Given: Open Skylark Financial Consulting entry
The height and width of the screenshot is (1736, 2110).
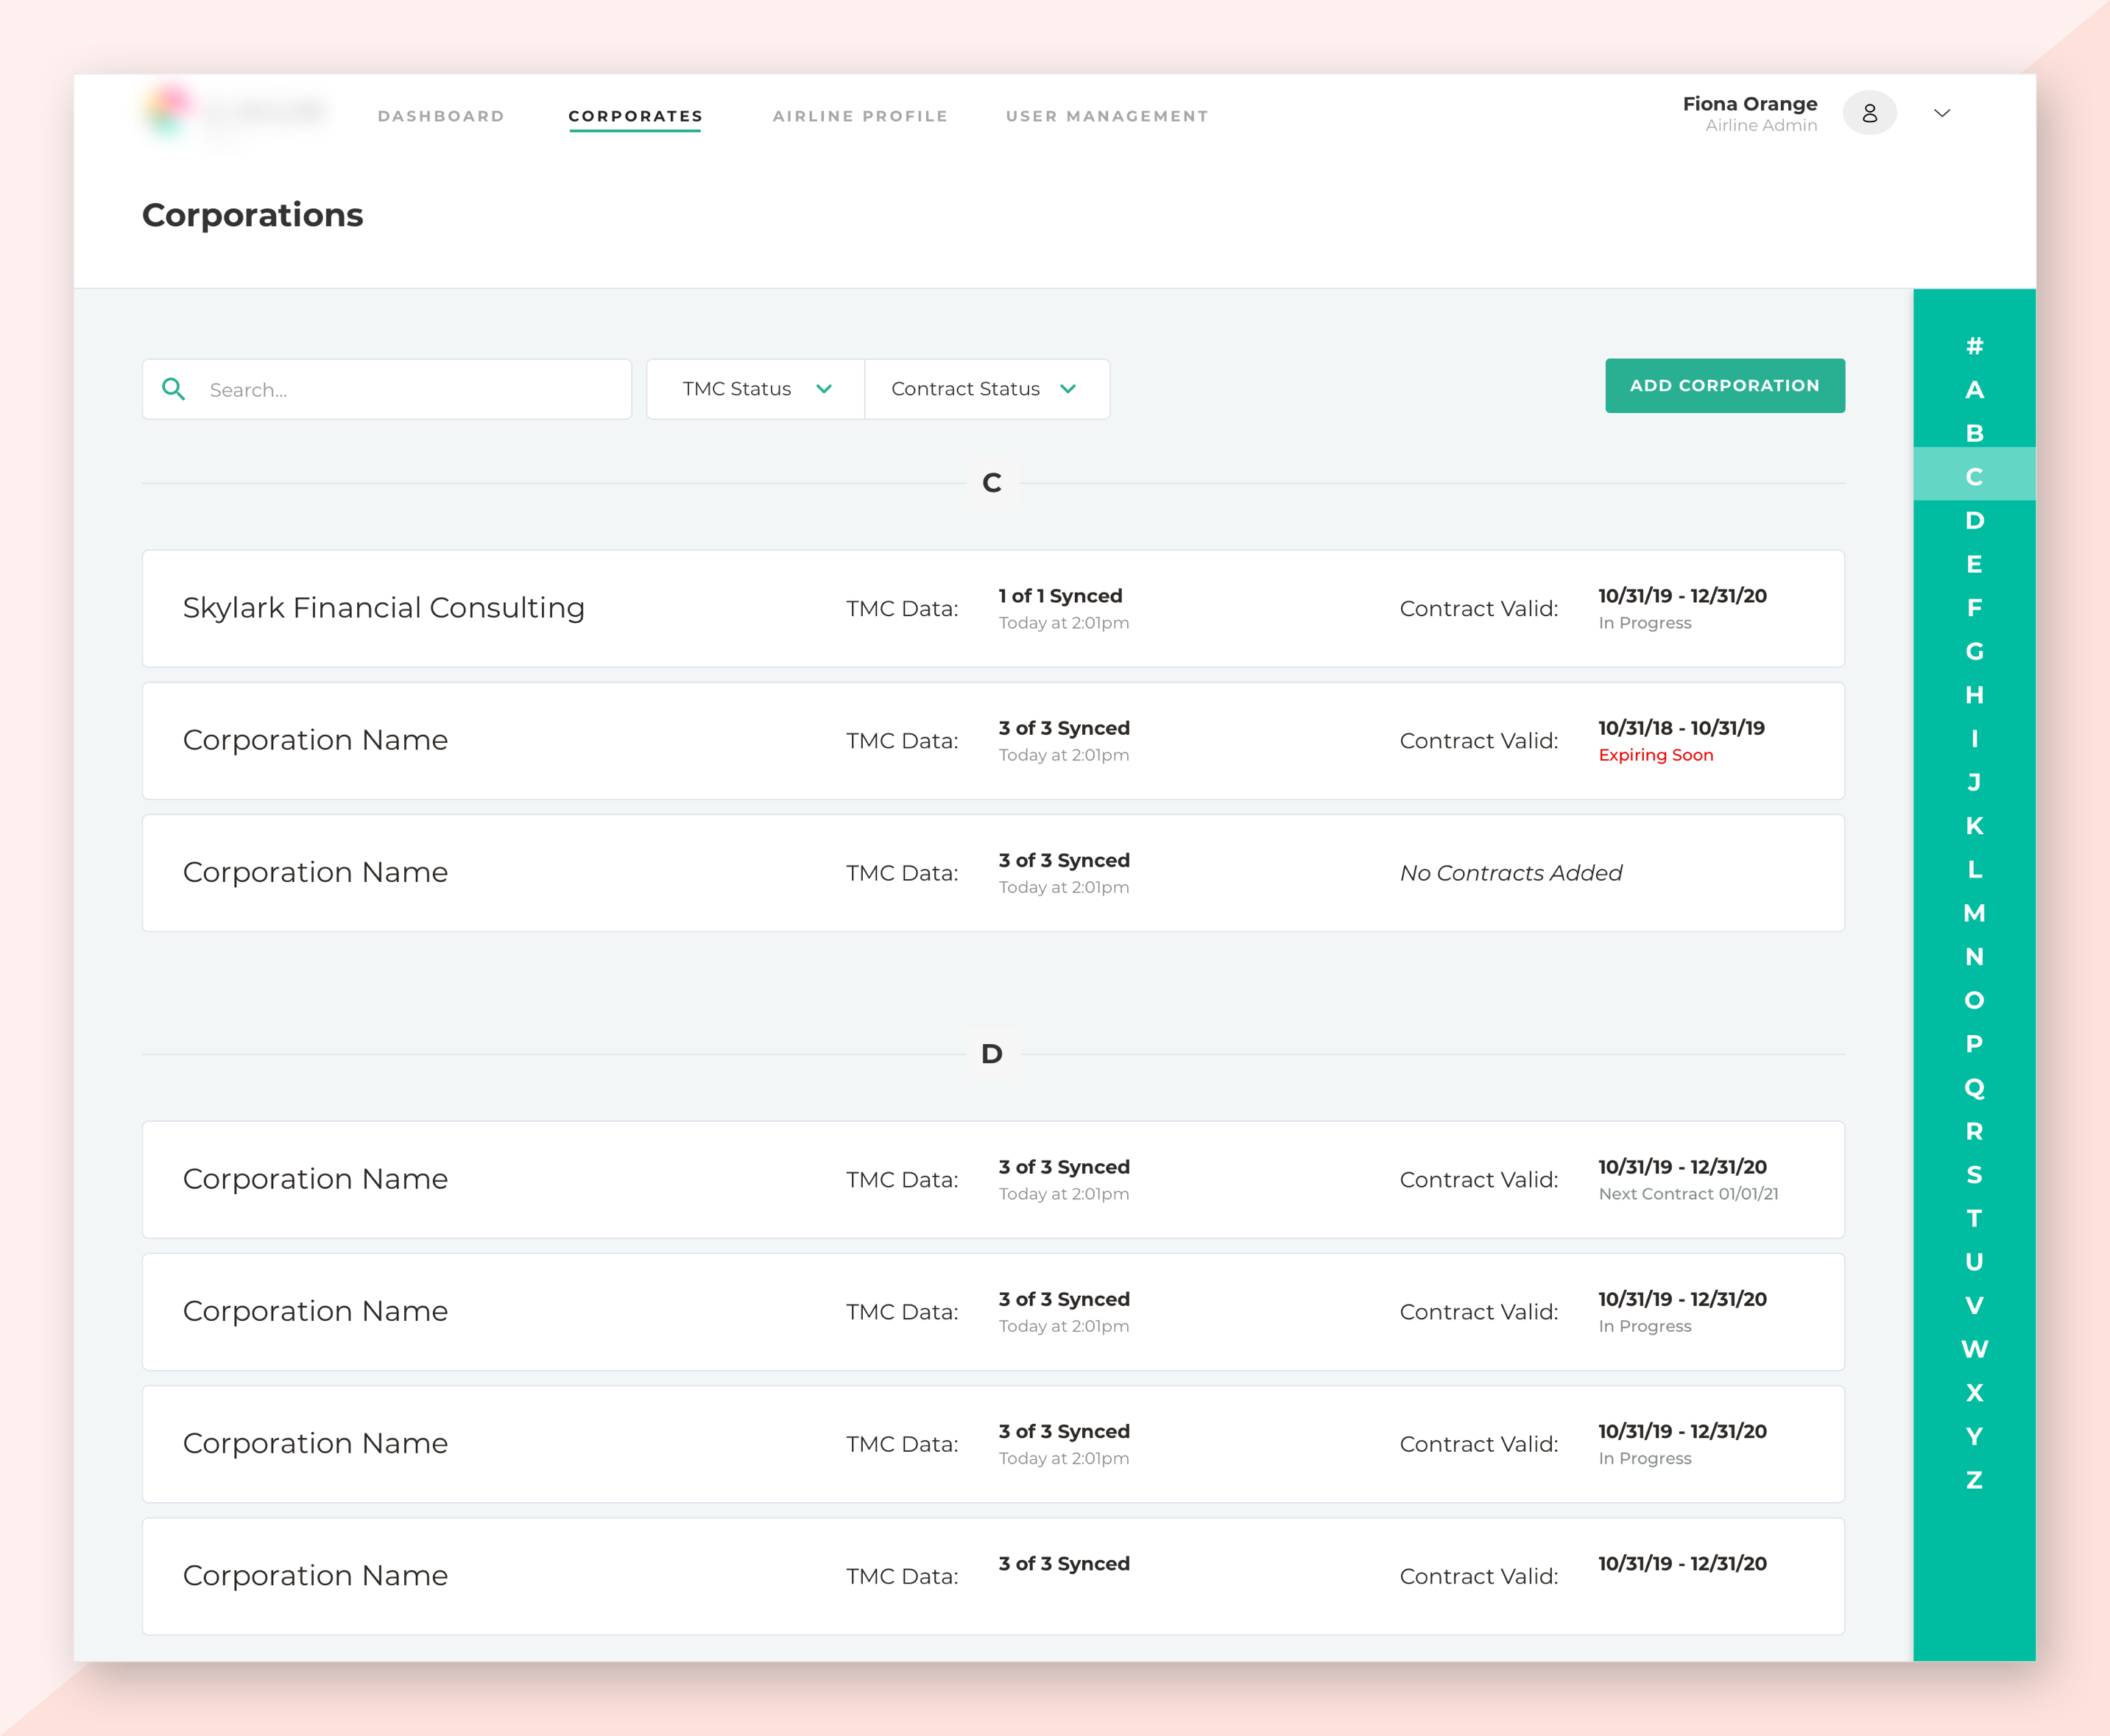Looking at the screenshot, I should (383, 608).
